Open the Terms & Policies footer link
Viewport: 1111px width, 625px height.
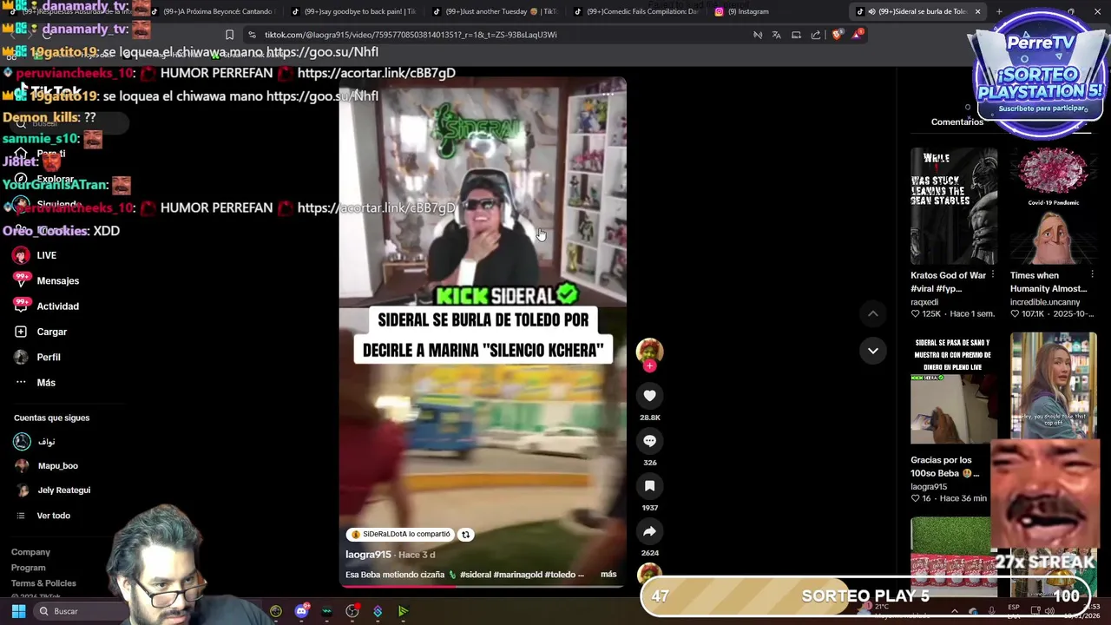click(x=43, y=583)
